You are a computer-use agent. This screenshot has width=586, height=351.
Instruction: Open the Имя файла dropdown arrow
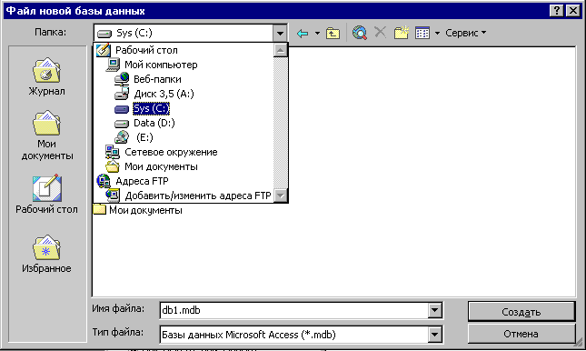434,310
